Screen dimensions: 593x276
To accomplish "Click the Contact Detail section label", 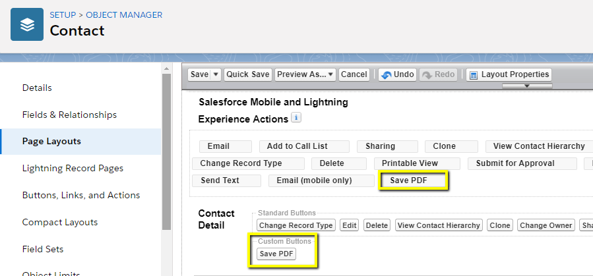I will [216, 219].
